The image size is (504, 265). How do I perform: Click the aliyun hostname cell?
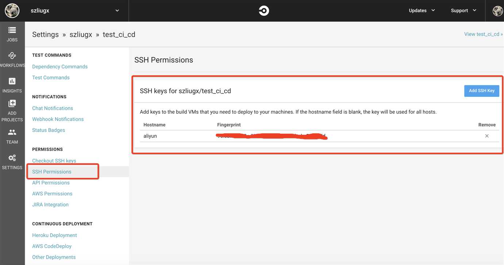point(150,136)
